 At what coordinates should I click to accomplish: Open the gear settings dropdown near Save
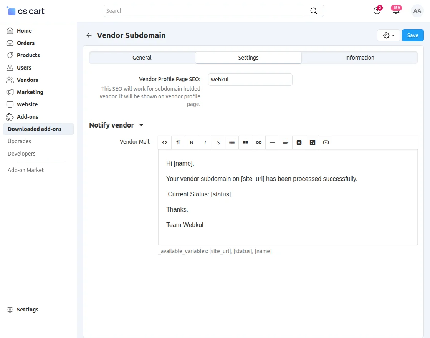tap(388, 35)
